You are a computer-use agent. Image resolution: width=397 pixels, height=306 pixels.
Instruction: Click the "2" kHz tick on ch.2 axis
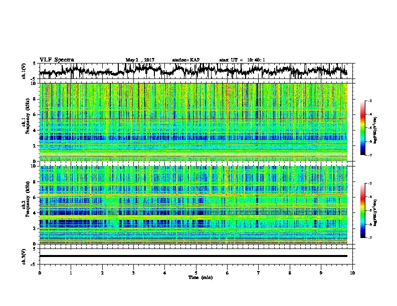coord(35,228)
